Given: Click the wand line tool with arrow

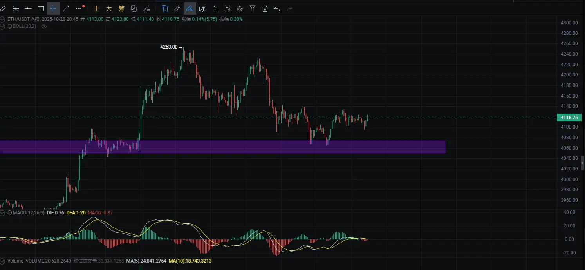Looking at the screenshot, I should pyautogui.click(x=147, y=8).
